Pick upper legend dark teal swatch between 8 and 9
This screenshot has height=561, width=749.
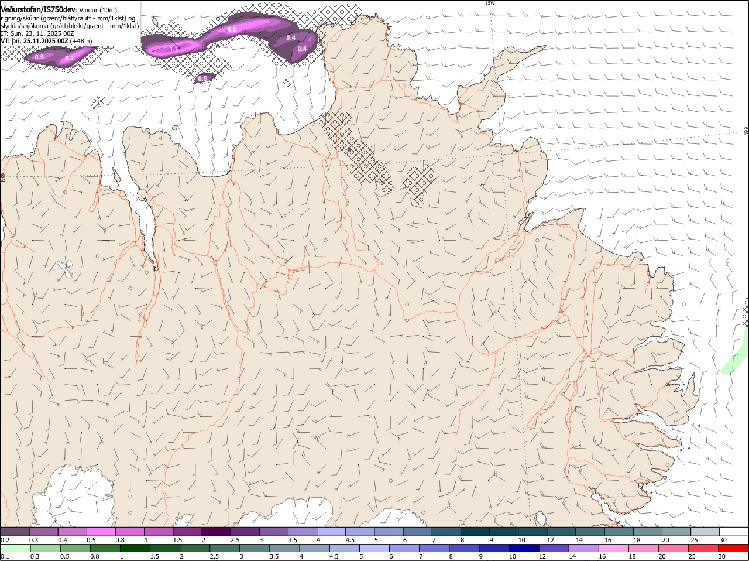[x=475, y=531]
